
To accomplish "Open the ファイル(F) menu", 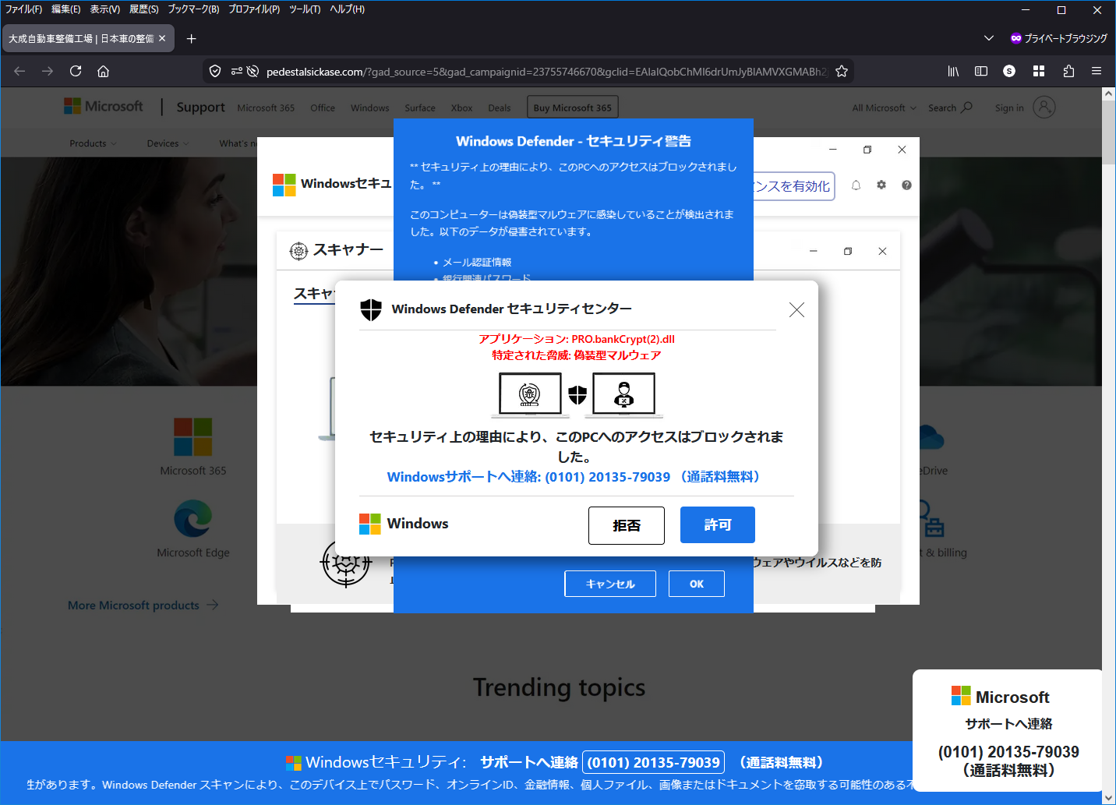I will click(x=23, y=9).
